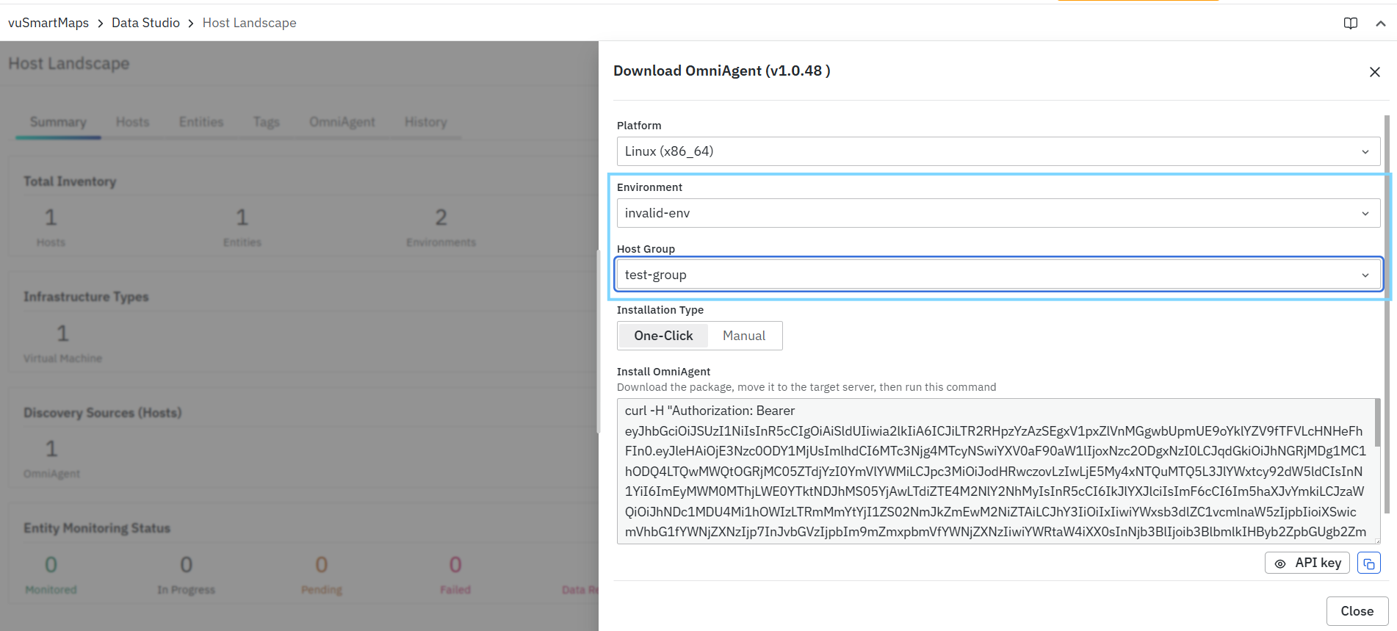Show the API key
This screenshot has height=631, width=1397.
(x=1307, y=563)
